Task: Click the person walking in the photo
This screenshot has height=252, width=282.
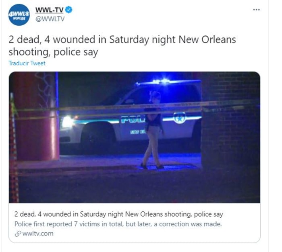Action: (x=153, y=130)
